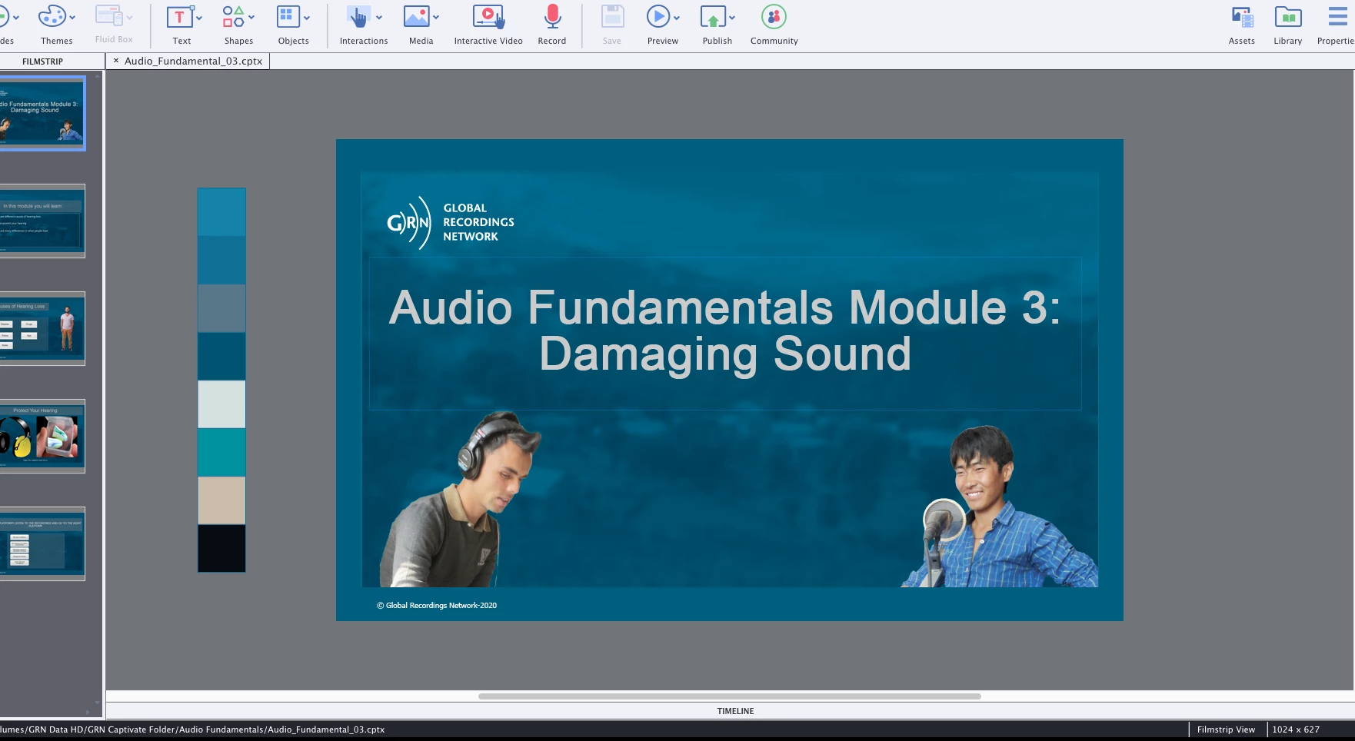Open the Publish icon
This screenshot has height=741, width=1355.
[712, 17]
